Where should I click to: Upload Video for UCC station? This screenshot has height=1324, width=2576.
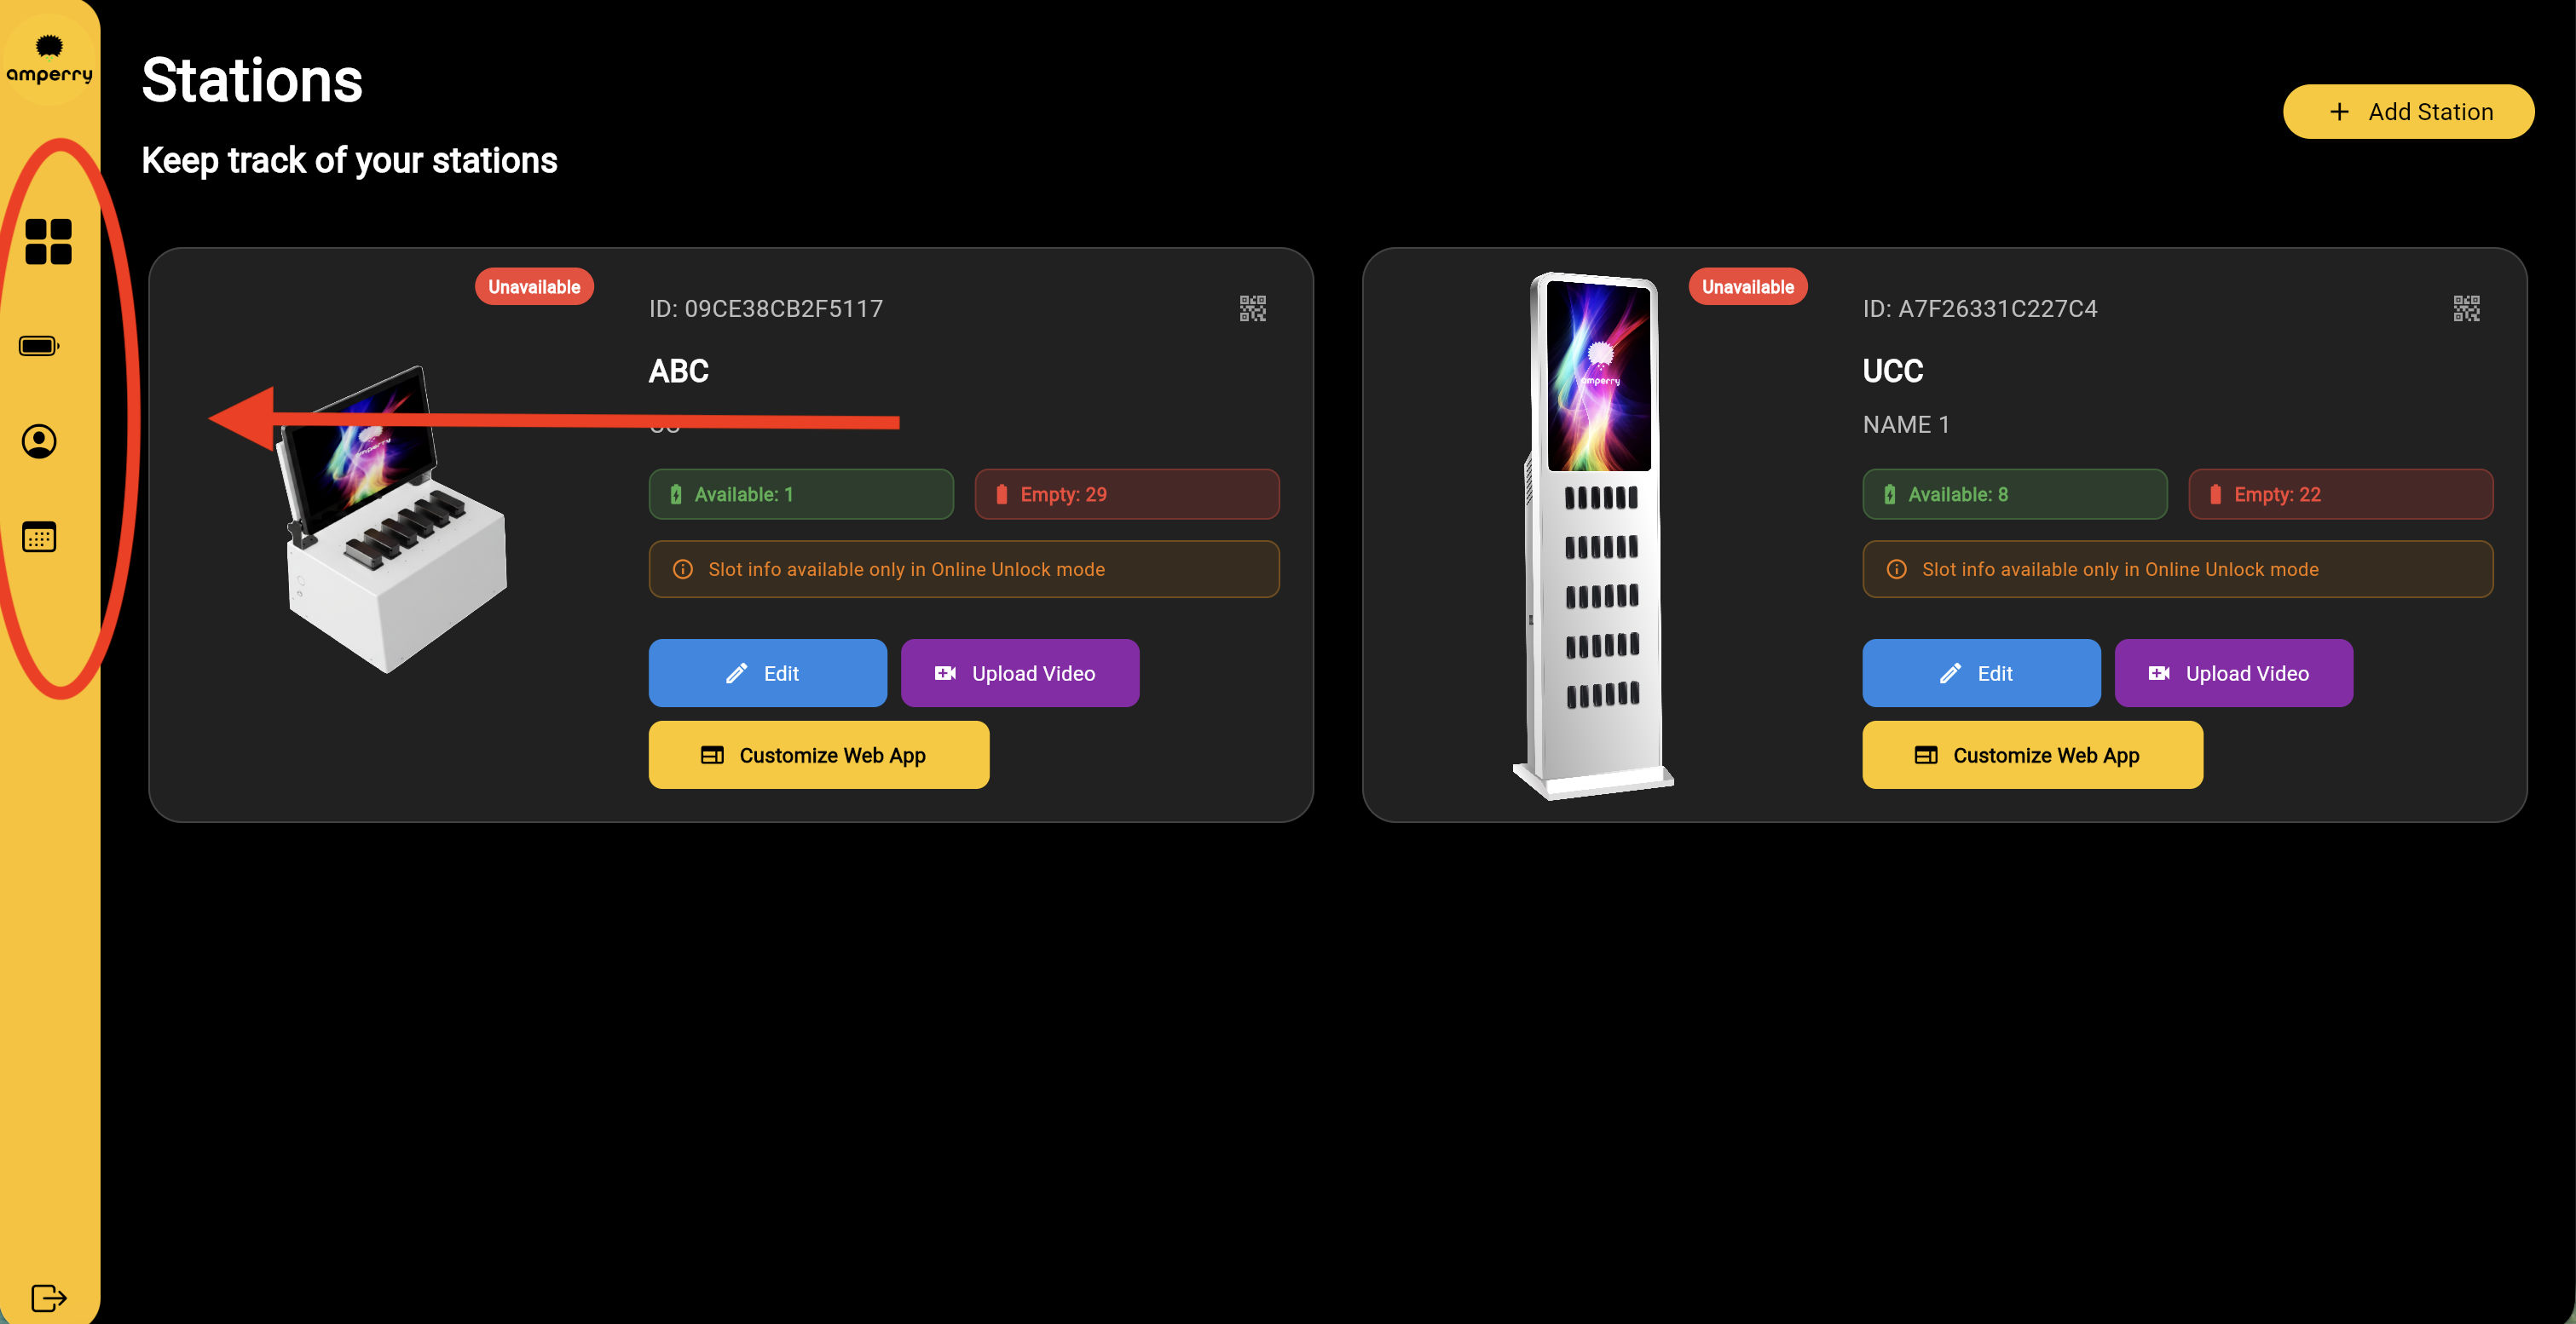pos(2233,673)
